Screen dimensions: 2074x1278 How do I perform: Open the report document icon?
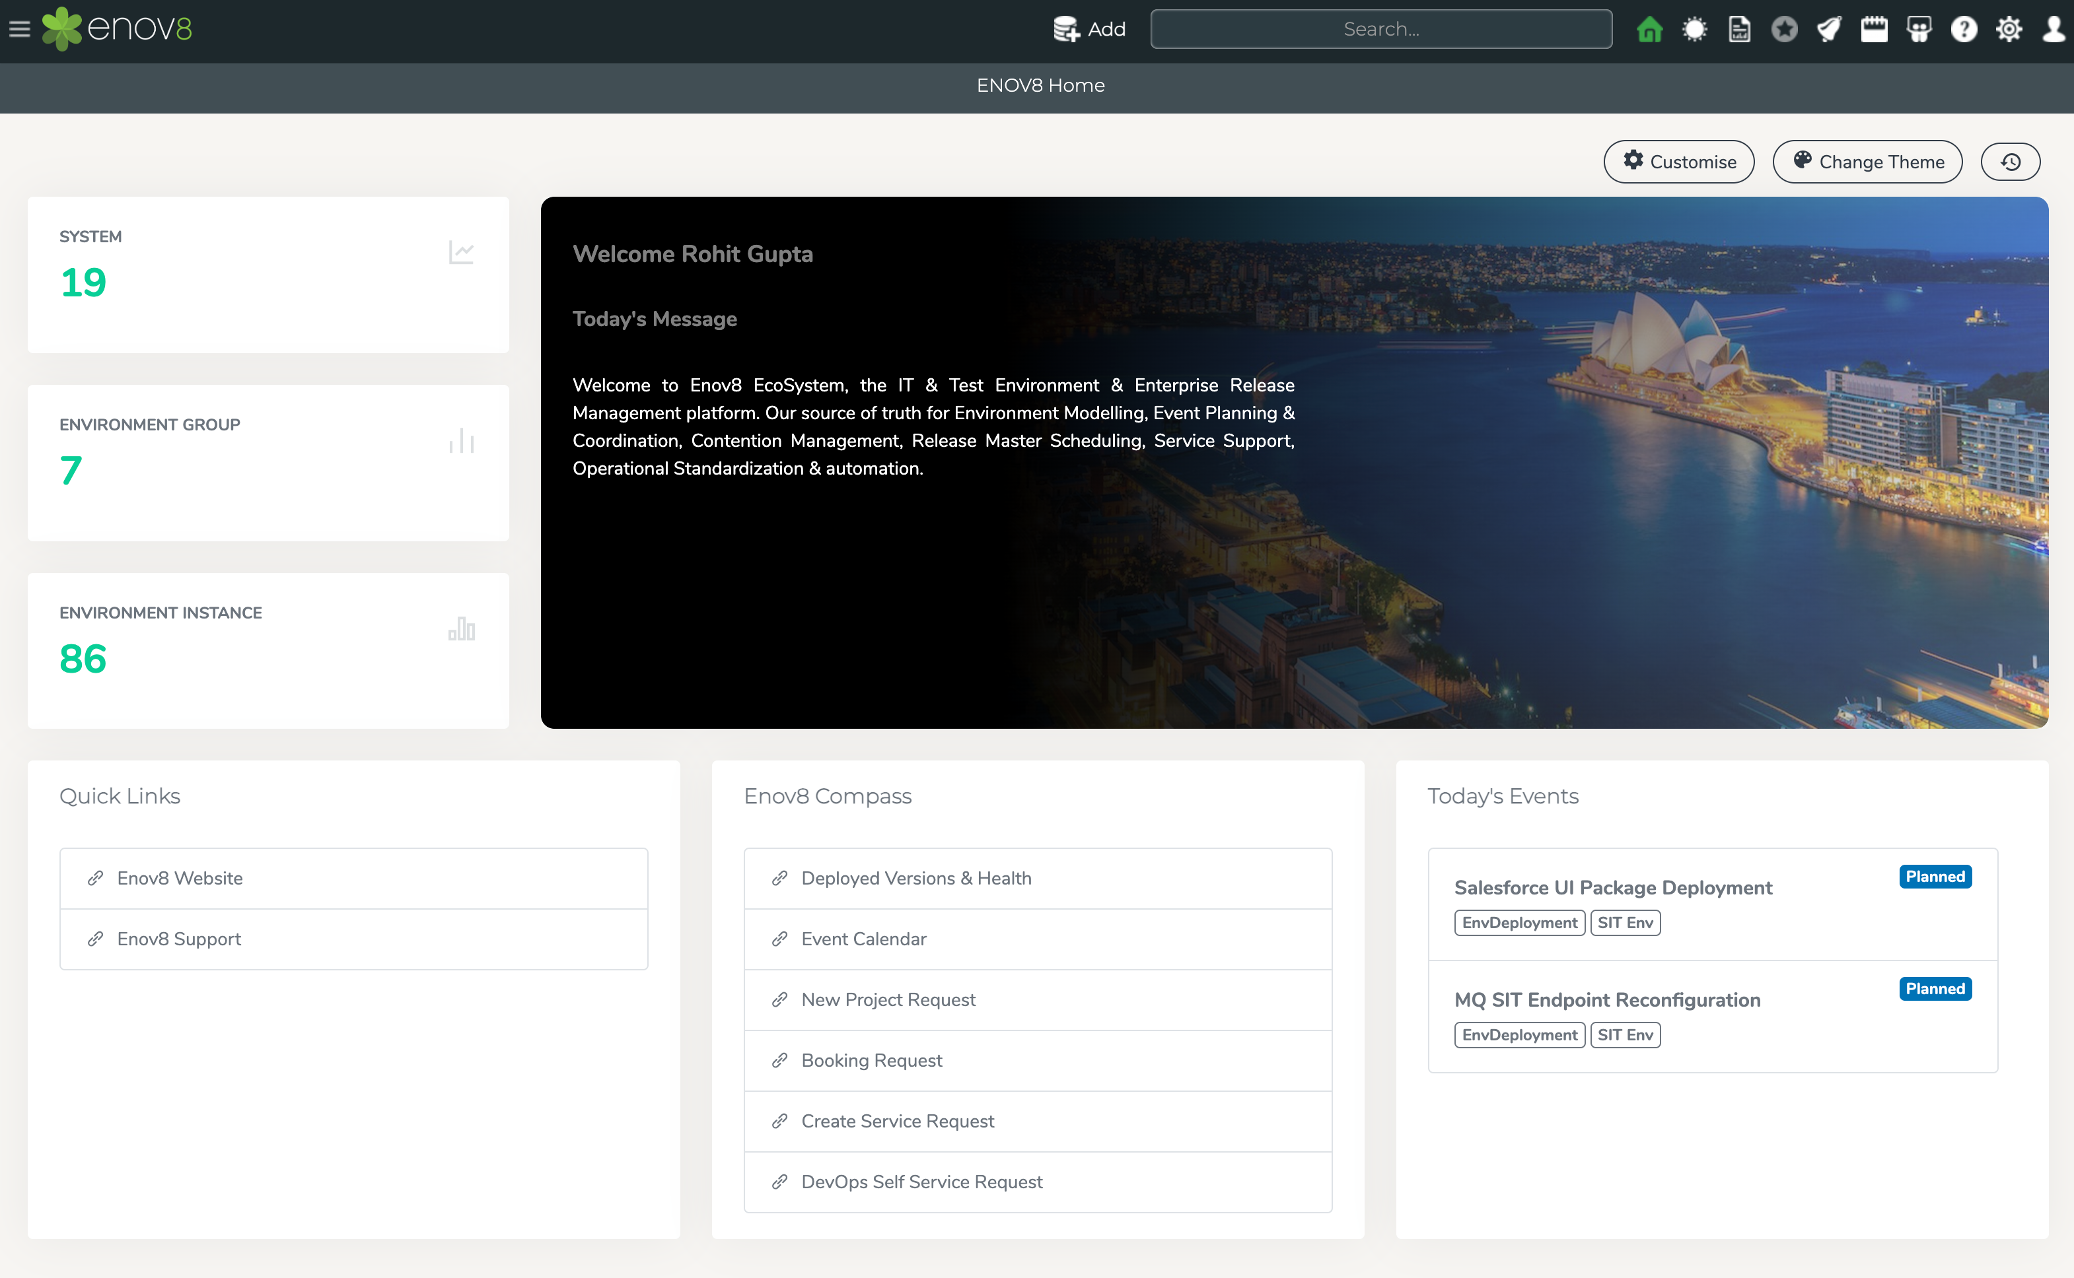[1739, 30]
